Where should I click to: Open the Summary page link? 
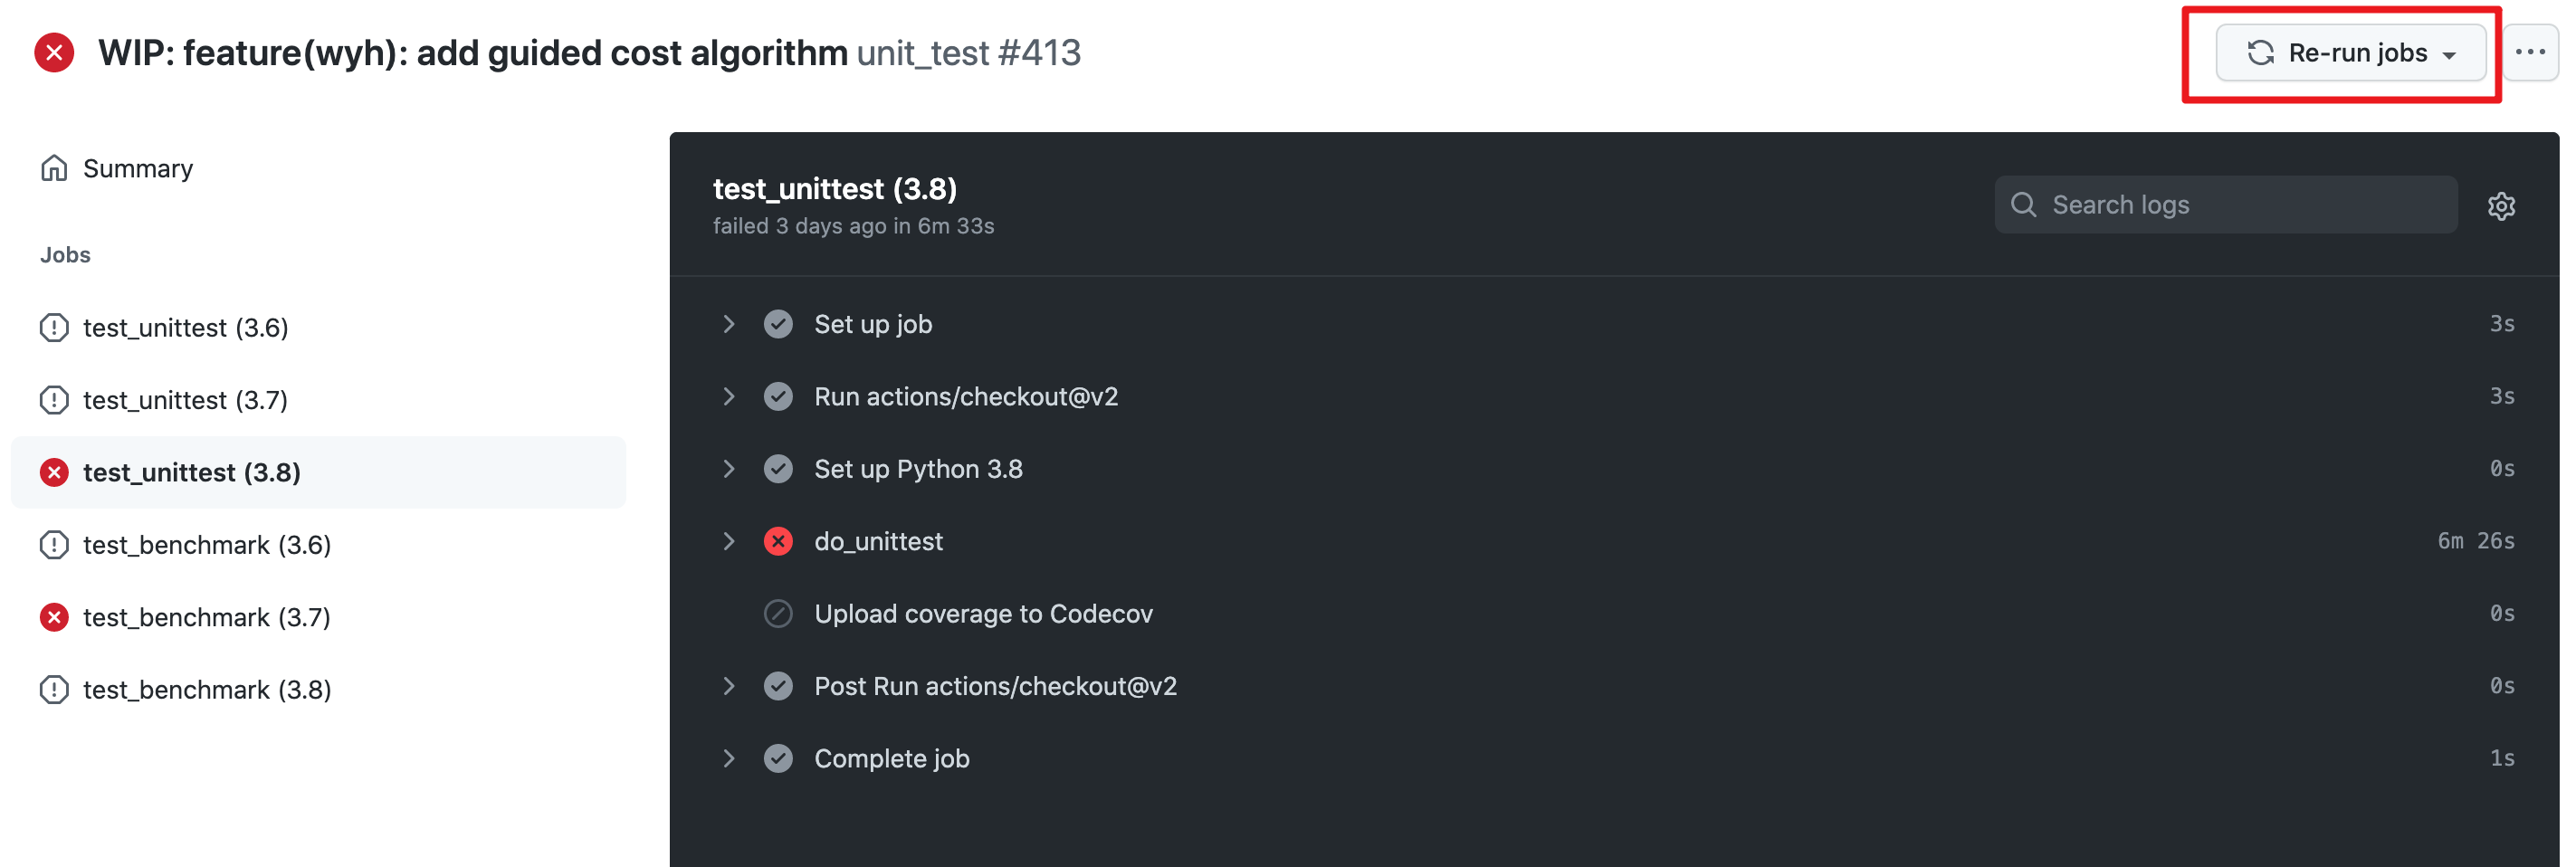point(138,168)
